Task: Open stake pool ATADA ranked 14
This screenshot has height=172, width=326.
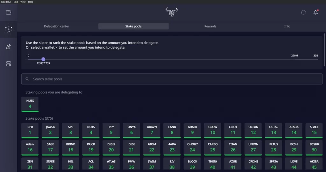Action: [x=294, y=130]
